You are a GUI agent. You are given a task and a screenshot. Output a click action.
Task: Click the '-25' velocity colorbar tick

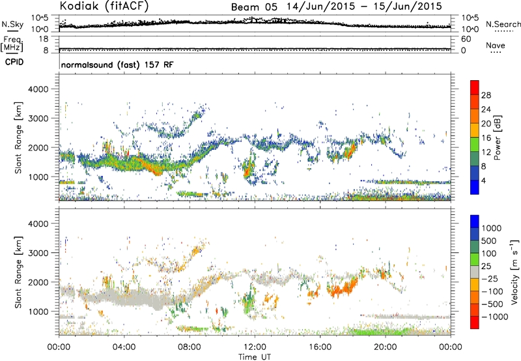(491, 279)
